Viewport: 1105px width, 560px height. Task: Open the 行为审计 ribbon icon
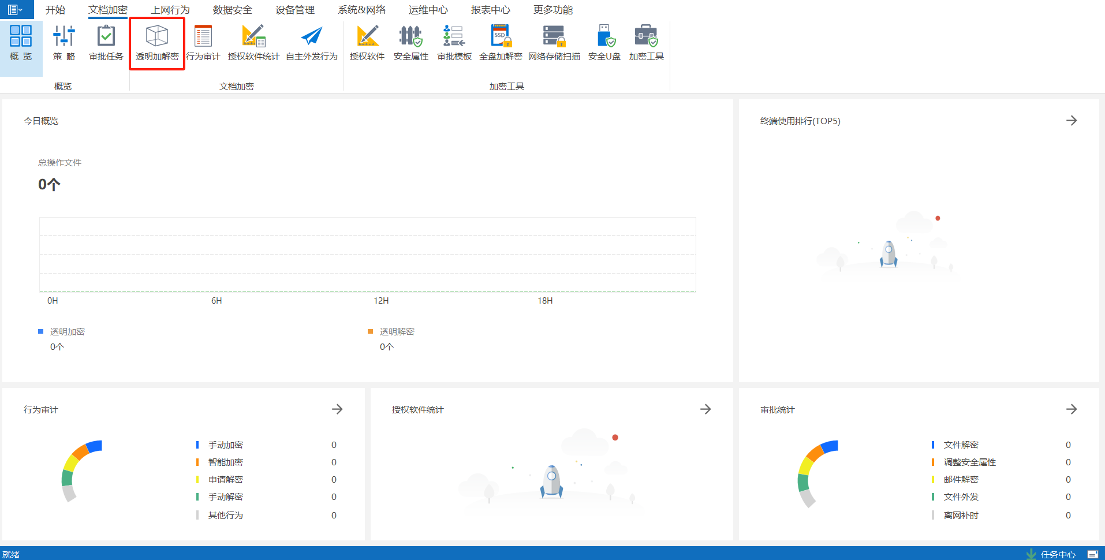(x=203, y=43)
